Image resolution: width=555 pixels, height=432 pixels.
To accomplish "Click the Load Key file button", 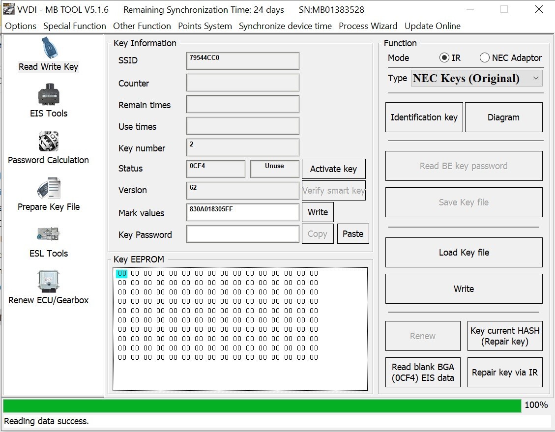I will (x=464, y=253).
